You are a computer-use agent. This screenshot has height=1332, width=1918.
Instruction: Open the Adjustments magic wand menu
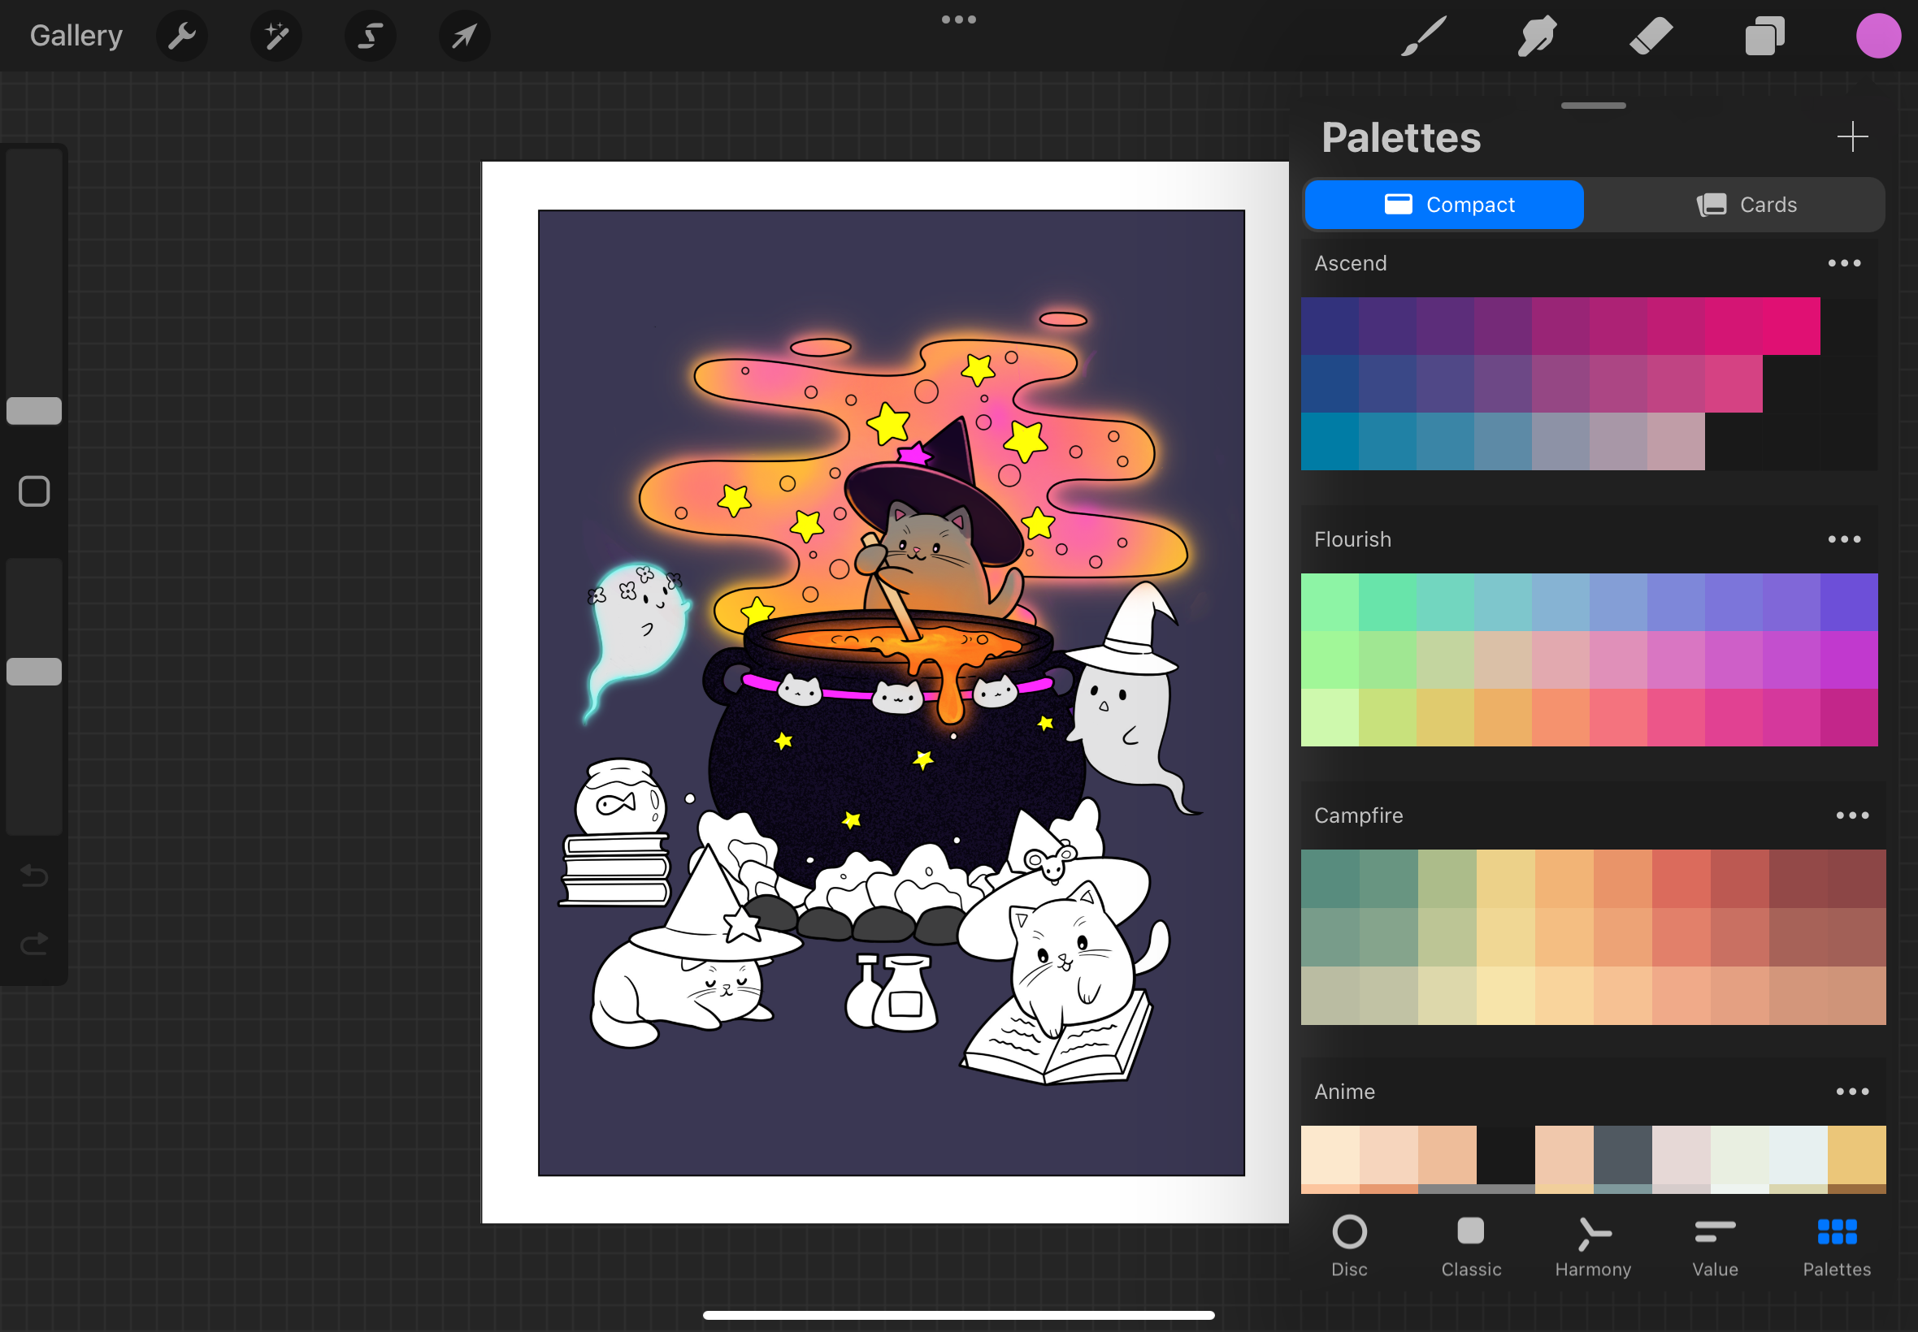[276, 36]
